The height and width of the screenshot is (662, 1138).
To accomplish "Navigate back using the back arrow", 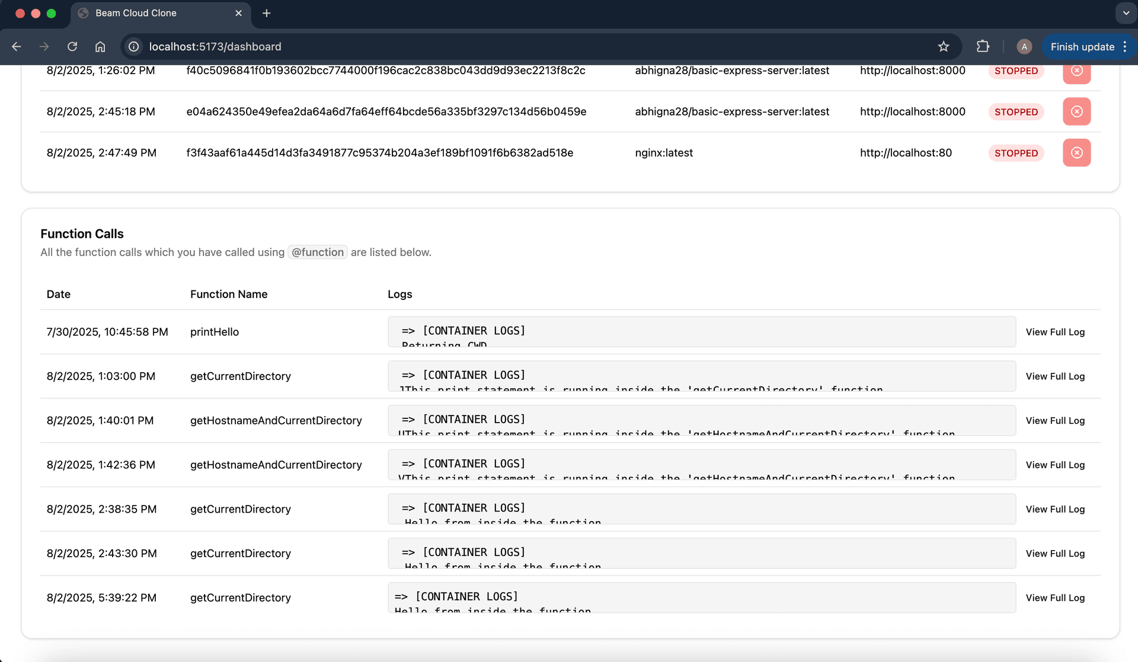I will click(x=16, y=46).
